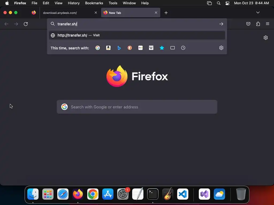Launch Google Chrome from the dock
The image size is (274, 205).
pos(93,194)
